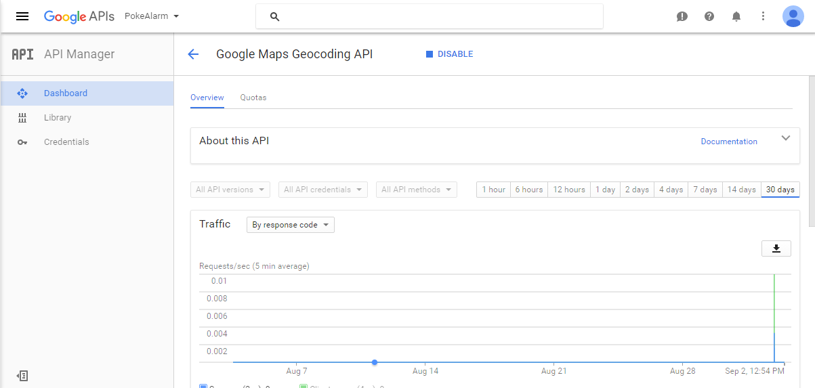Select the 4 days time range

click(671, 190)
